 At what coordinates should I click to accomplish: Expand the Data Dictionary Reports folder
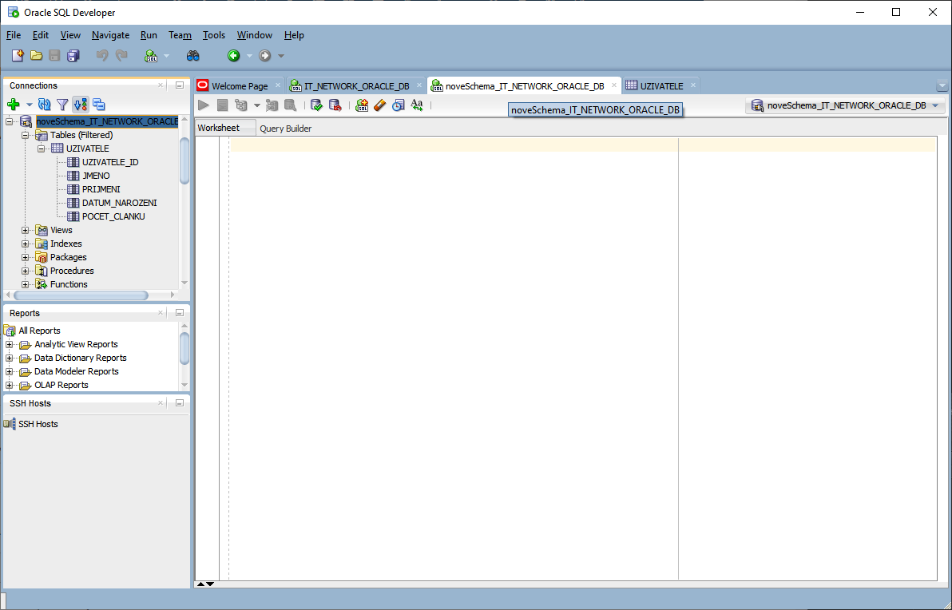coord(10,358)
